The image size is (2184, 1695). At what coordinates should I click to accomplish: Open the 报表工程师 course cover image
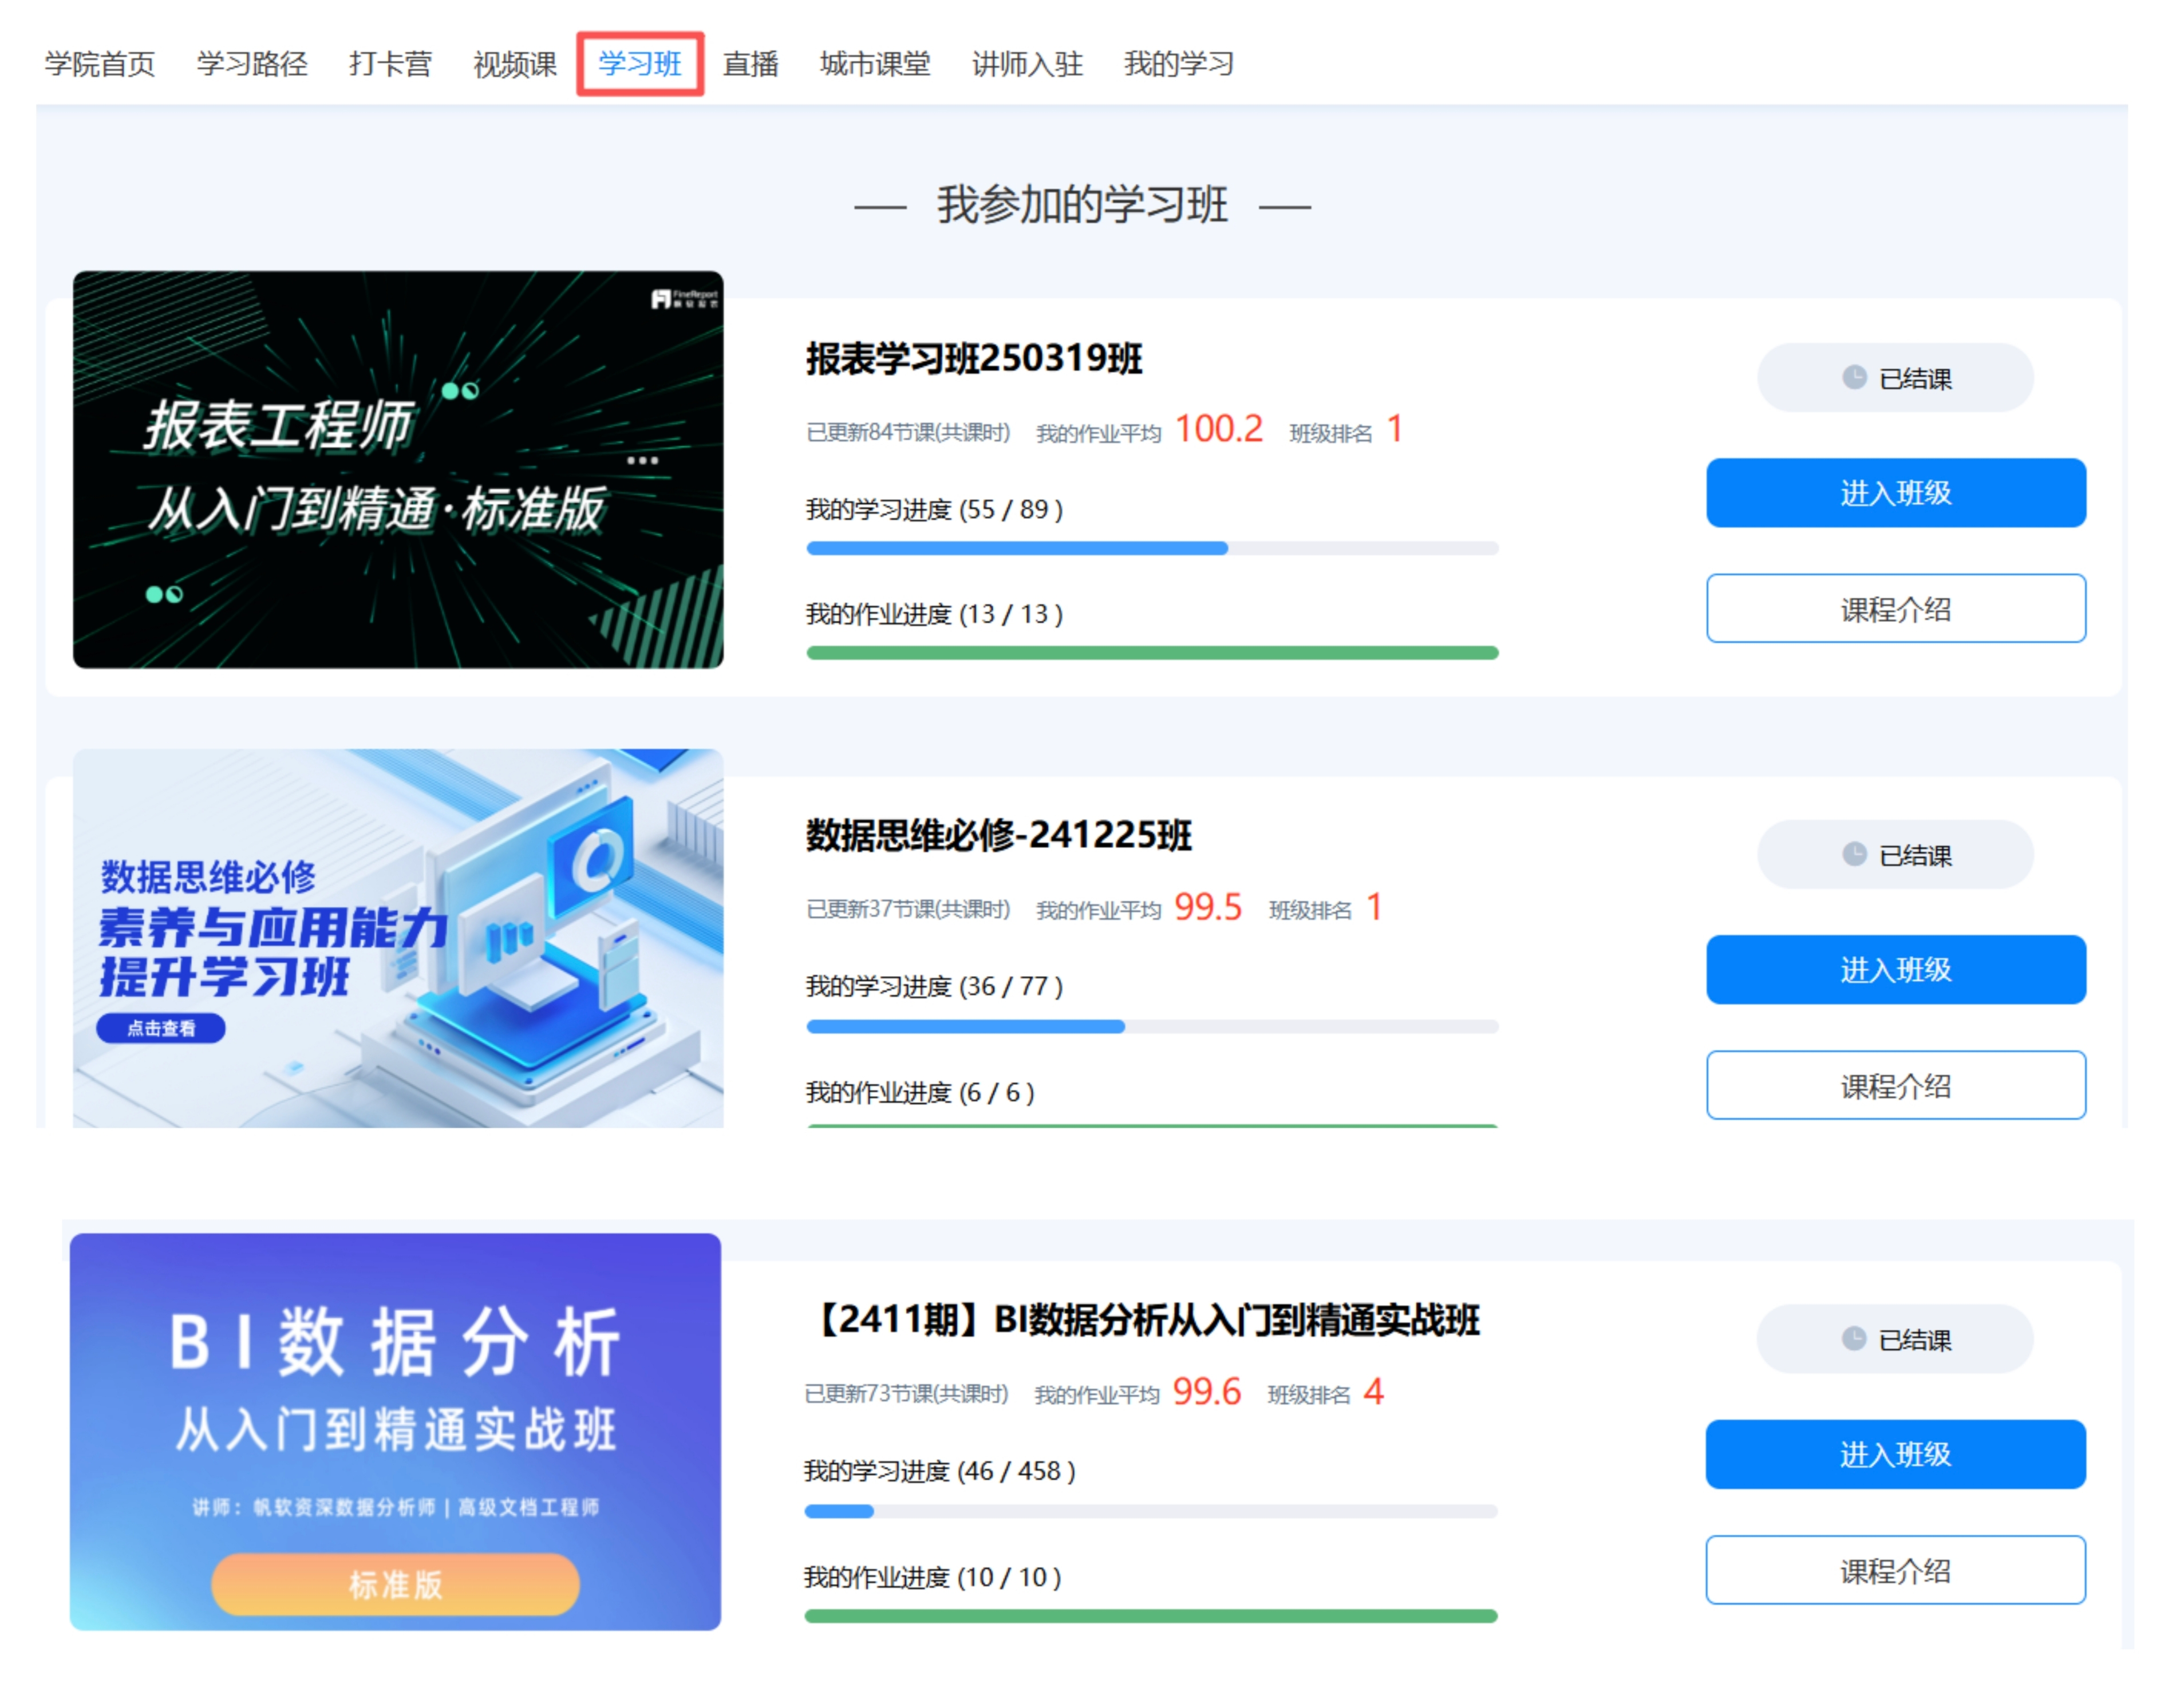coord(397,470)
